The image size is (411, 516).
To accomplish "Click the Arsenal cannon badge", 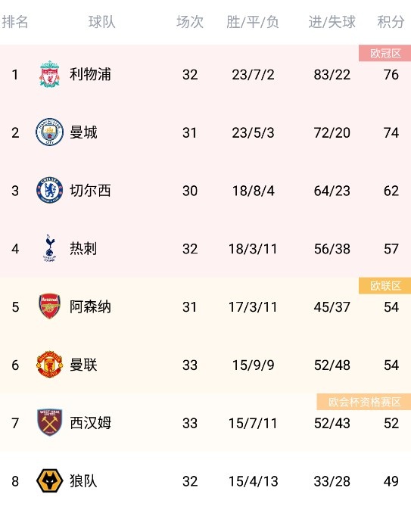I will point(49,306).
